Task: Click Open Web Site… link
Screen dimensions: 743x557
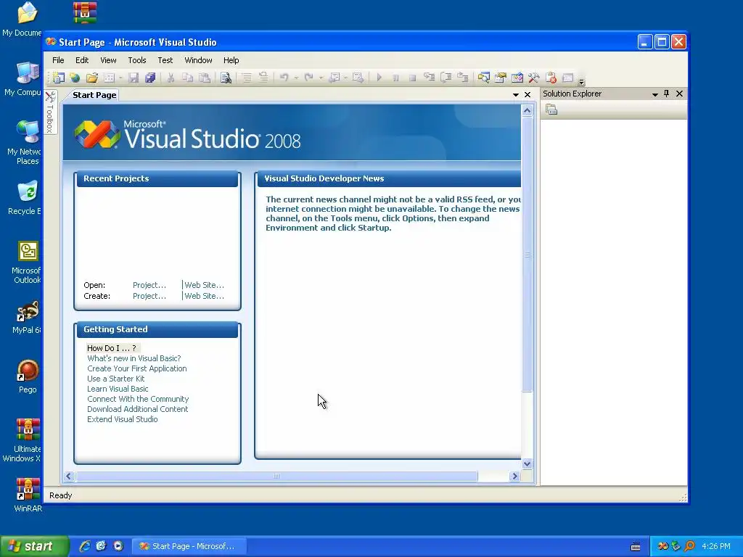Action: click(x=204, y=285)
